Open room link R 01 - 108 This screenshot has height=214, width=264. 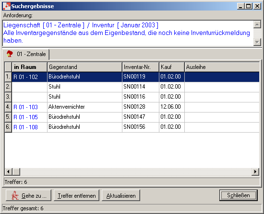pyautogui.click(x=25, y=127)
